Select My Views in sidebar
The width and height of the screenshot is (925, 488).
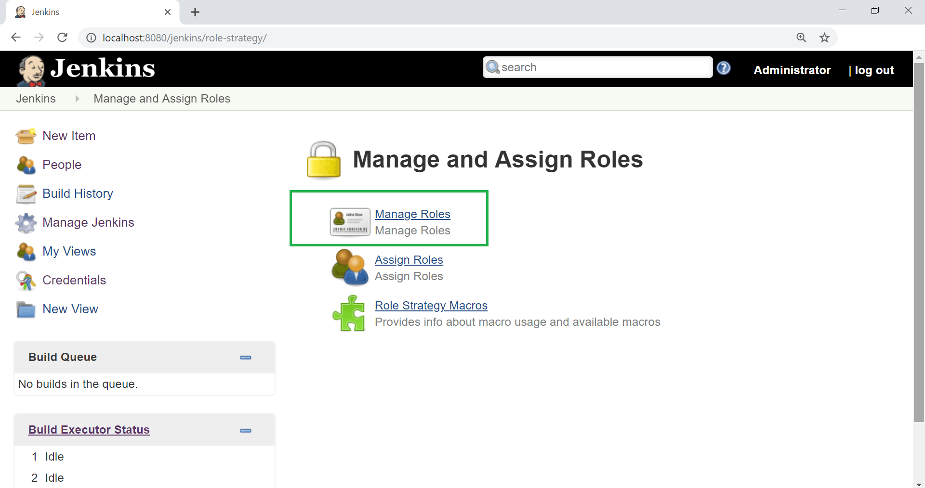coord(69,251)
